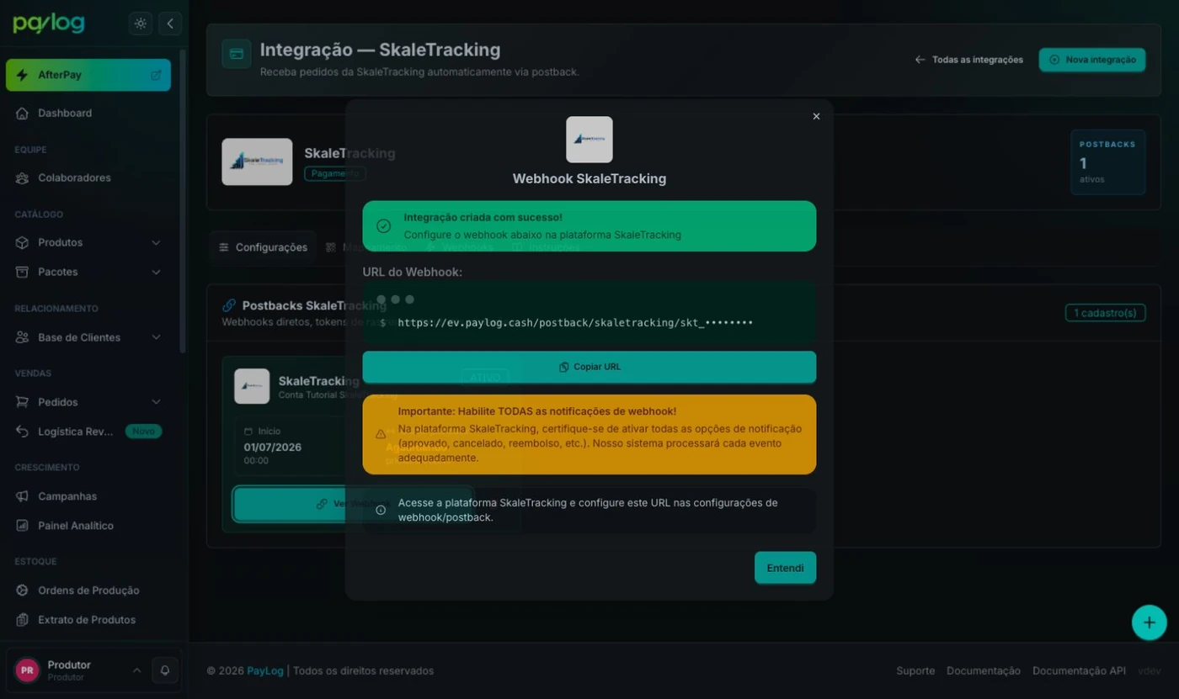Expand the Pacotes submenu chevron
Viewport: 1179px width, 699px height.
pos(156,272)
